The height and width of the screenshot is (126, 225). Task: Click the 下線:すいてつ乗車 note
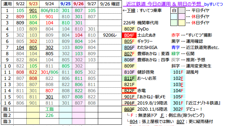pyautogui.click(x=142, y=10)
